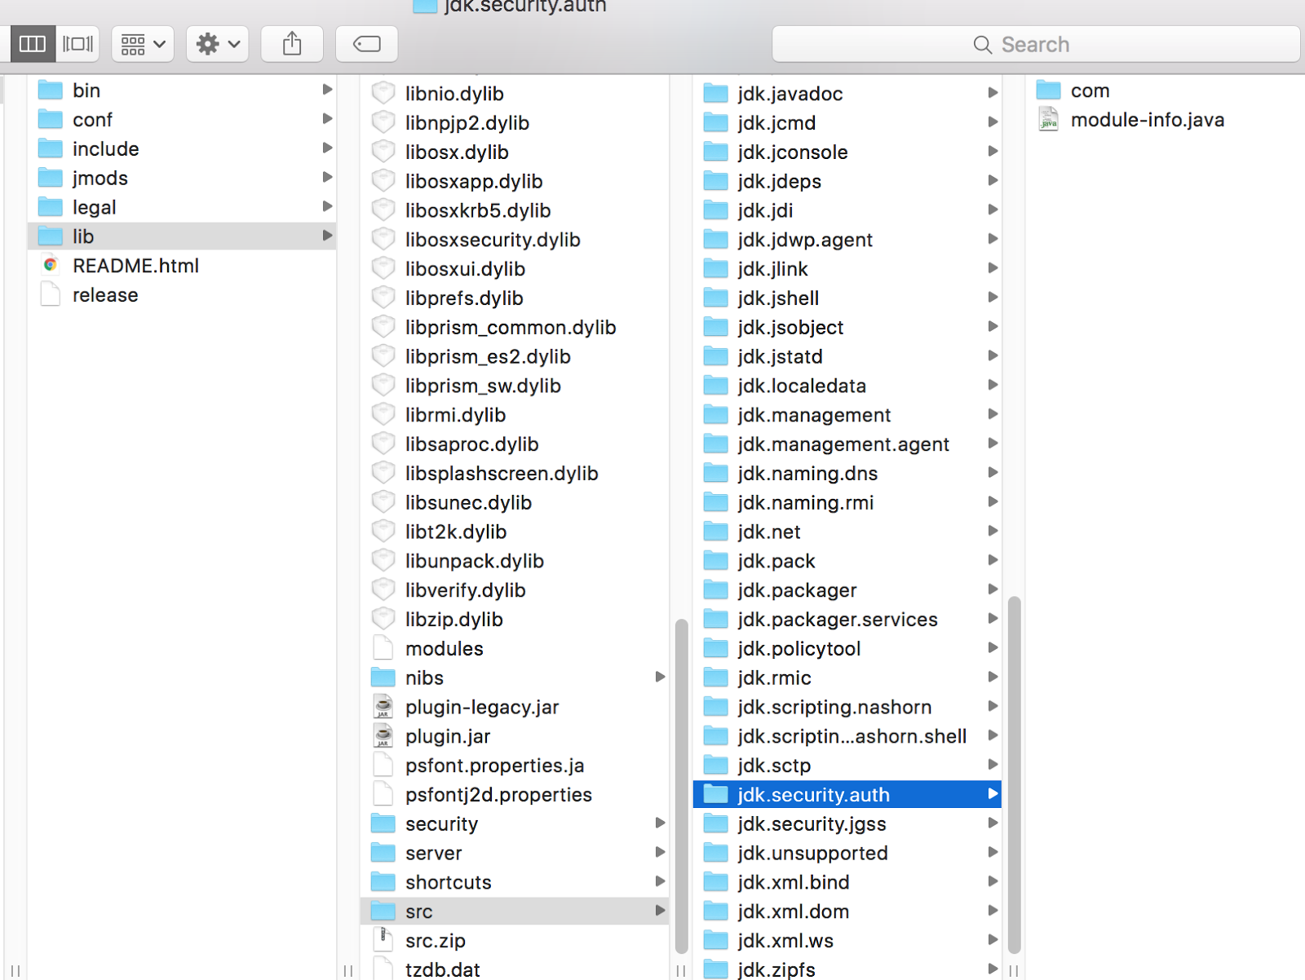Open the action gear menu
This screenshot has height=980, width=1305.
(x=216, y=43)
